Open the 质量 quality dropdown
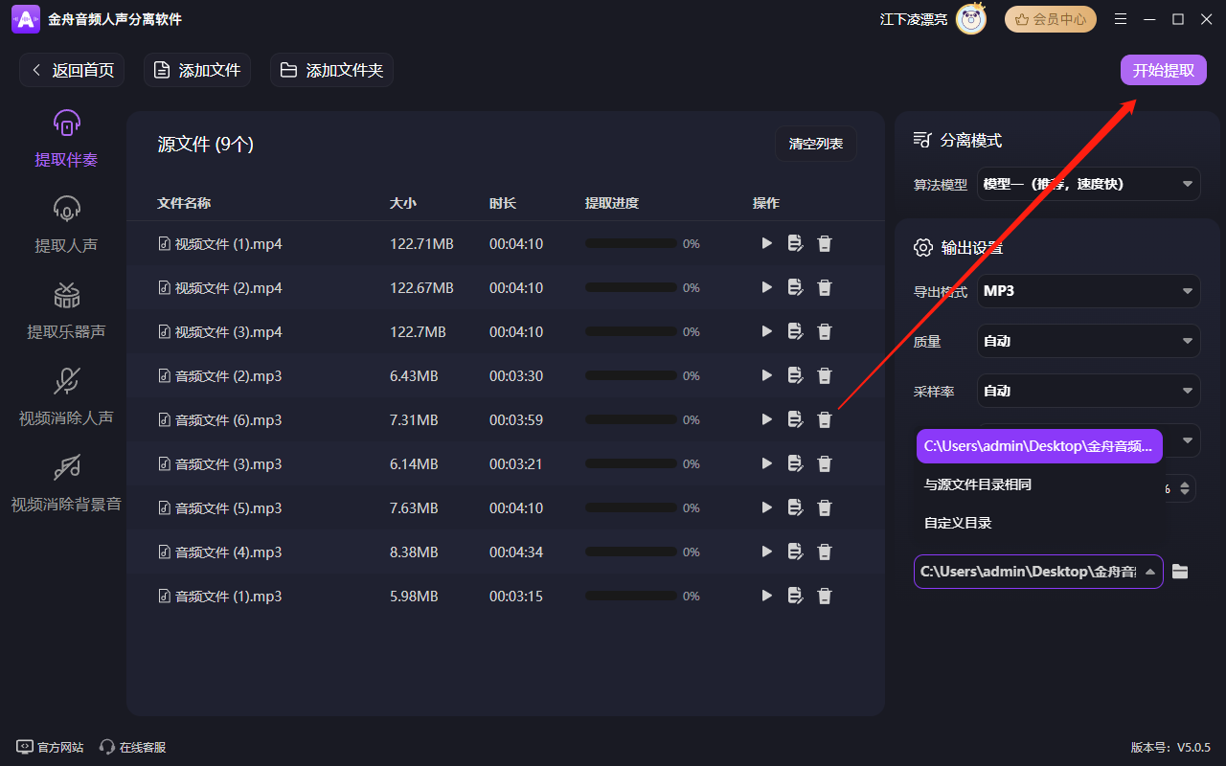 click(x=1088, y=341)
